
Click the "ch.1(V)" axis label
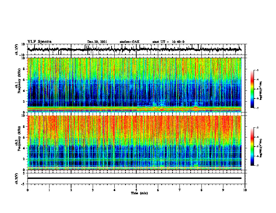(x=17, y=49)
